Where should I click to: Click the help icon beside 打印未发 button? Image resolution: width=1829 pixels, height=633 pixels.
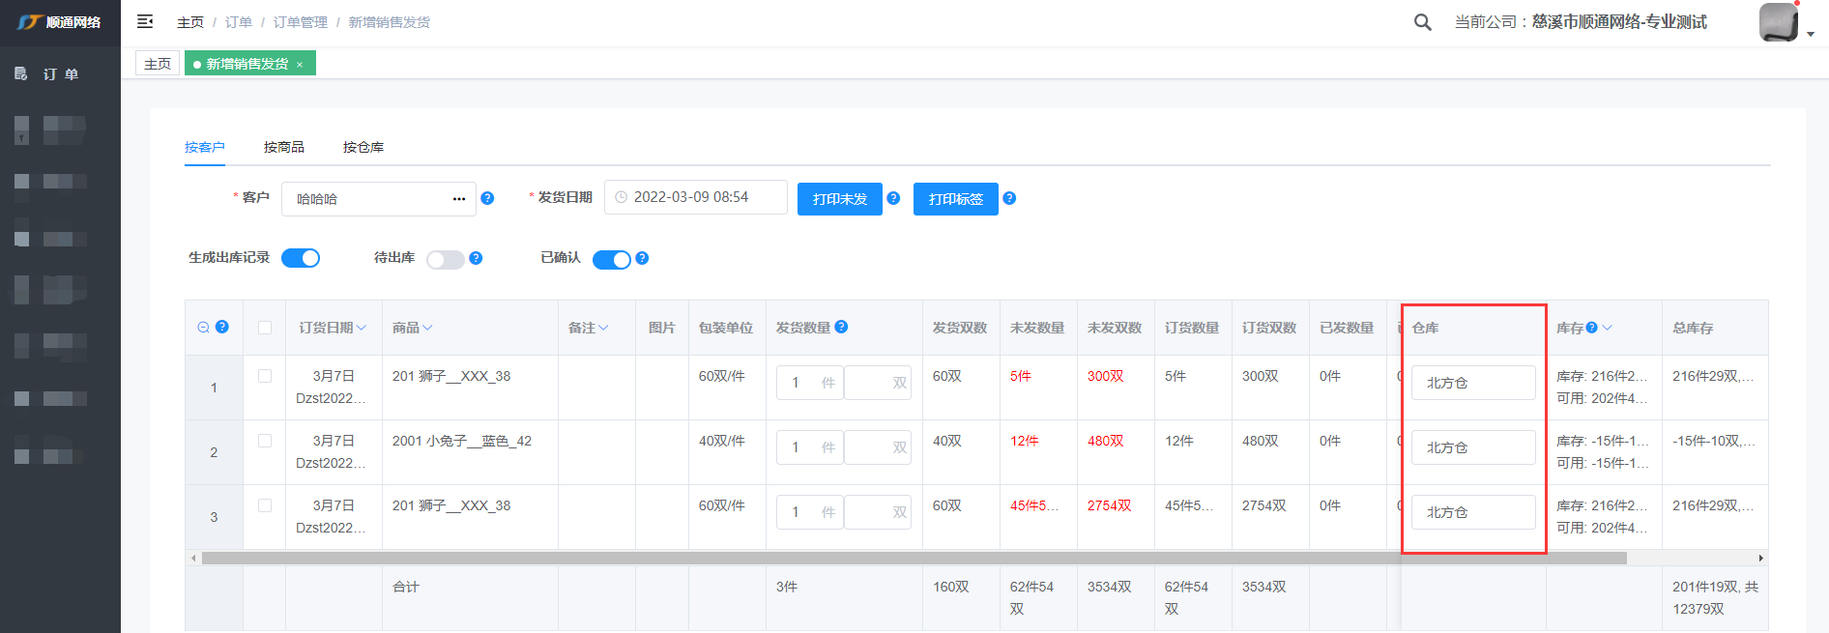tap(893, 198)
